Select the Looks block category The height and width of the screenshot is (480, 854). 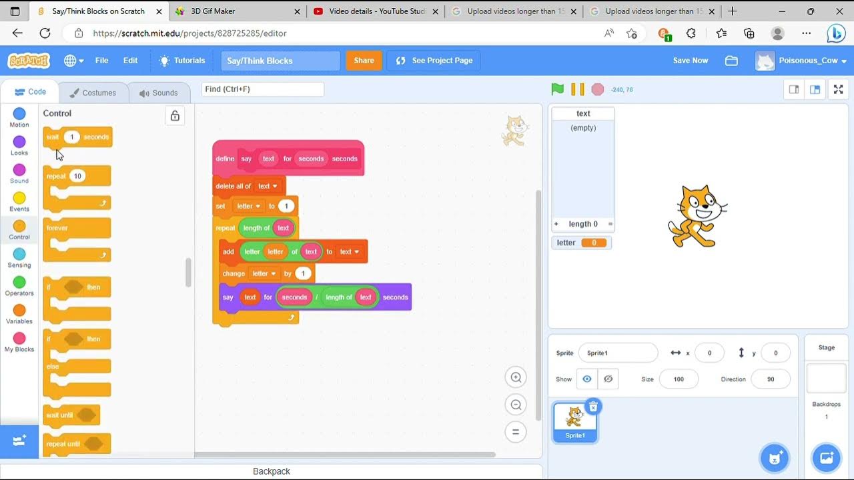[x=19, y=145]
